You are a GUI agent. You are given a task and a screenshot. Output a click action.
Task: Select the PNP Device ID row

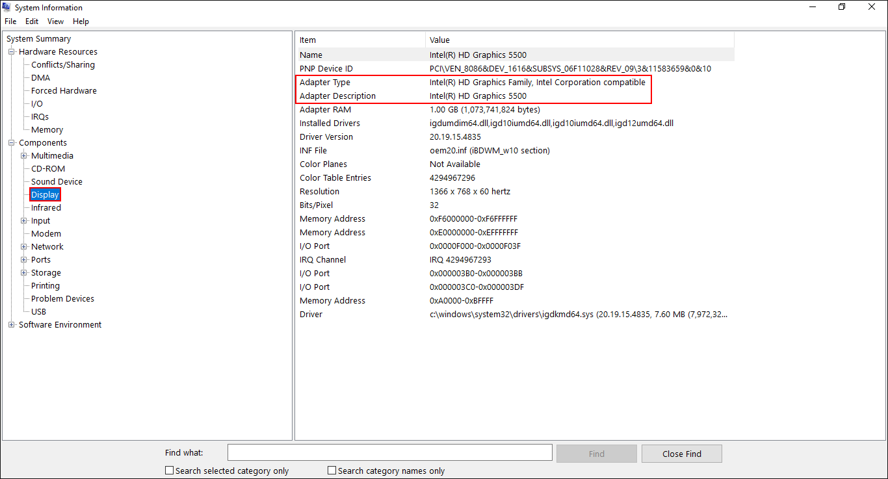click(x=516, y=69)
